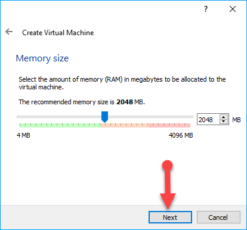Close the Create Virtual Machine dialog
This screenshot has width=247, height=230.
(233, 9)
